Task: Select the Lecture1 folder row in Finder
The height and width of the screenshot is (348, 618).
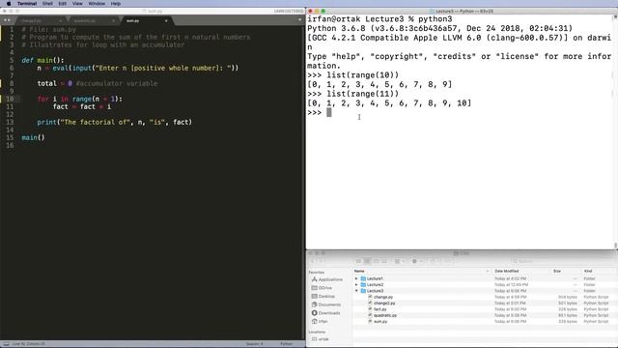Action: pyautogui.click(x=485, y=278)
